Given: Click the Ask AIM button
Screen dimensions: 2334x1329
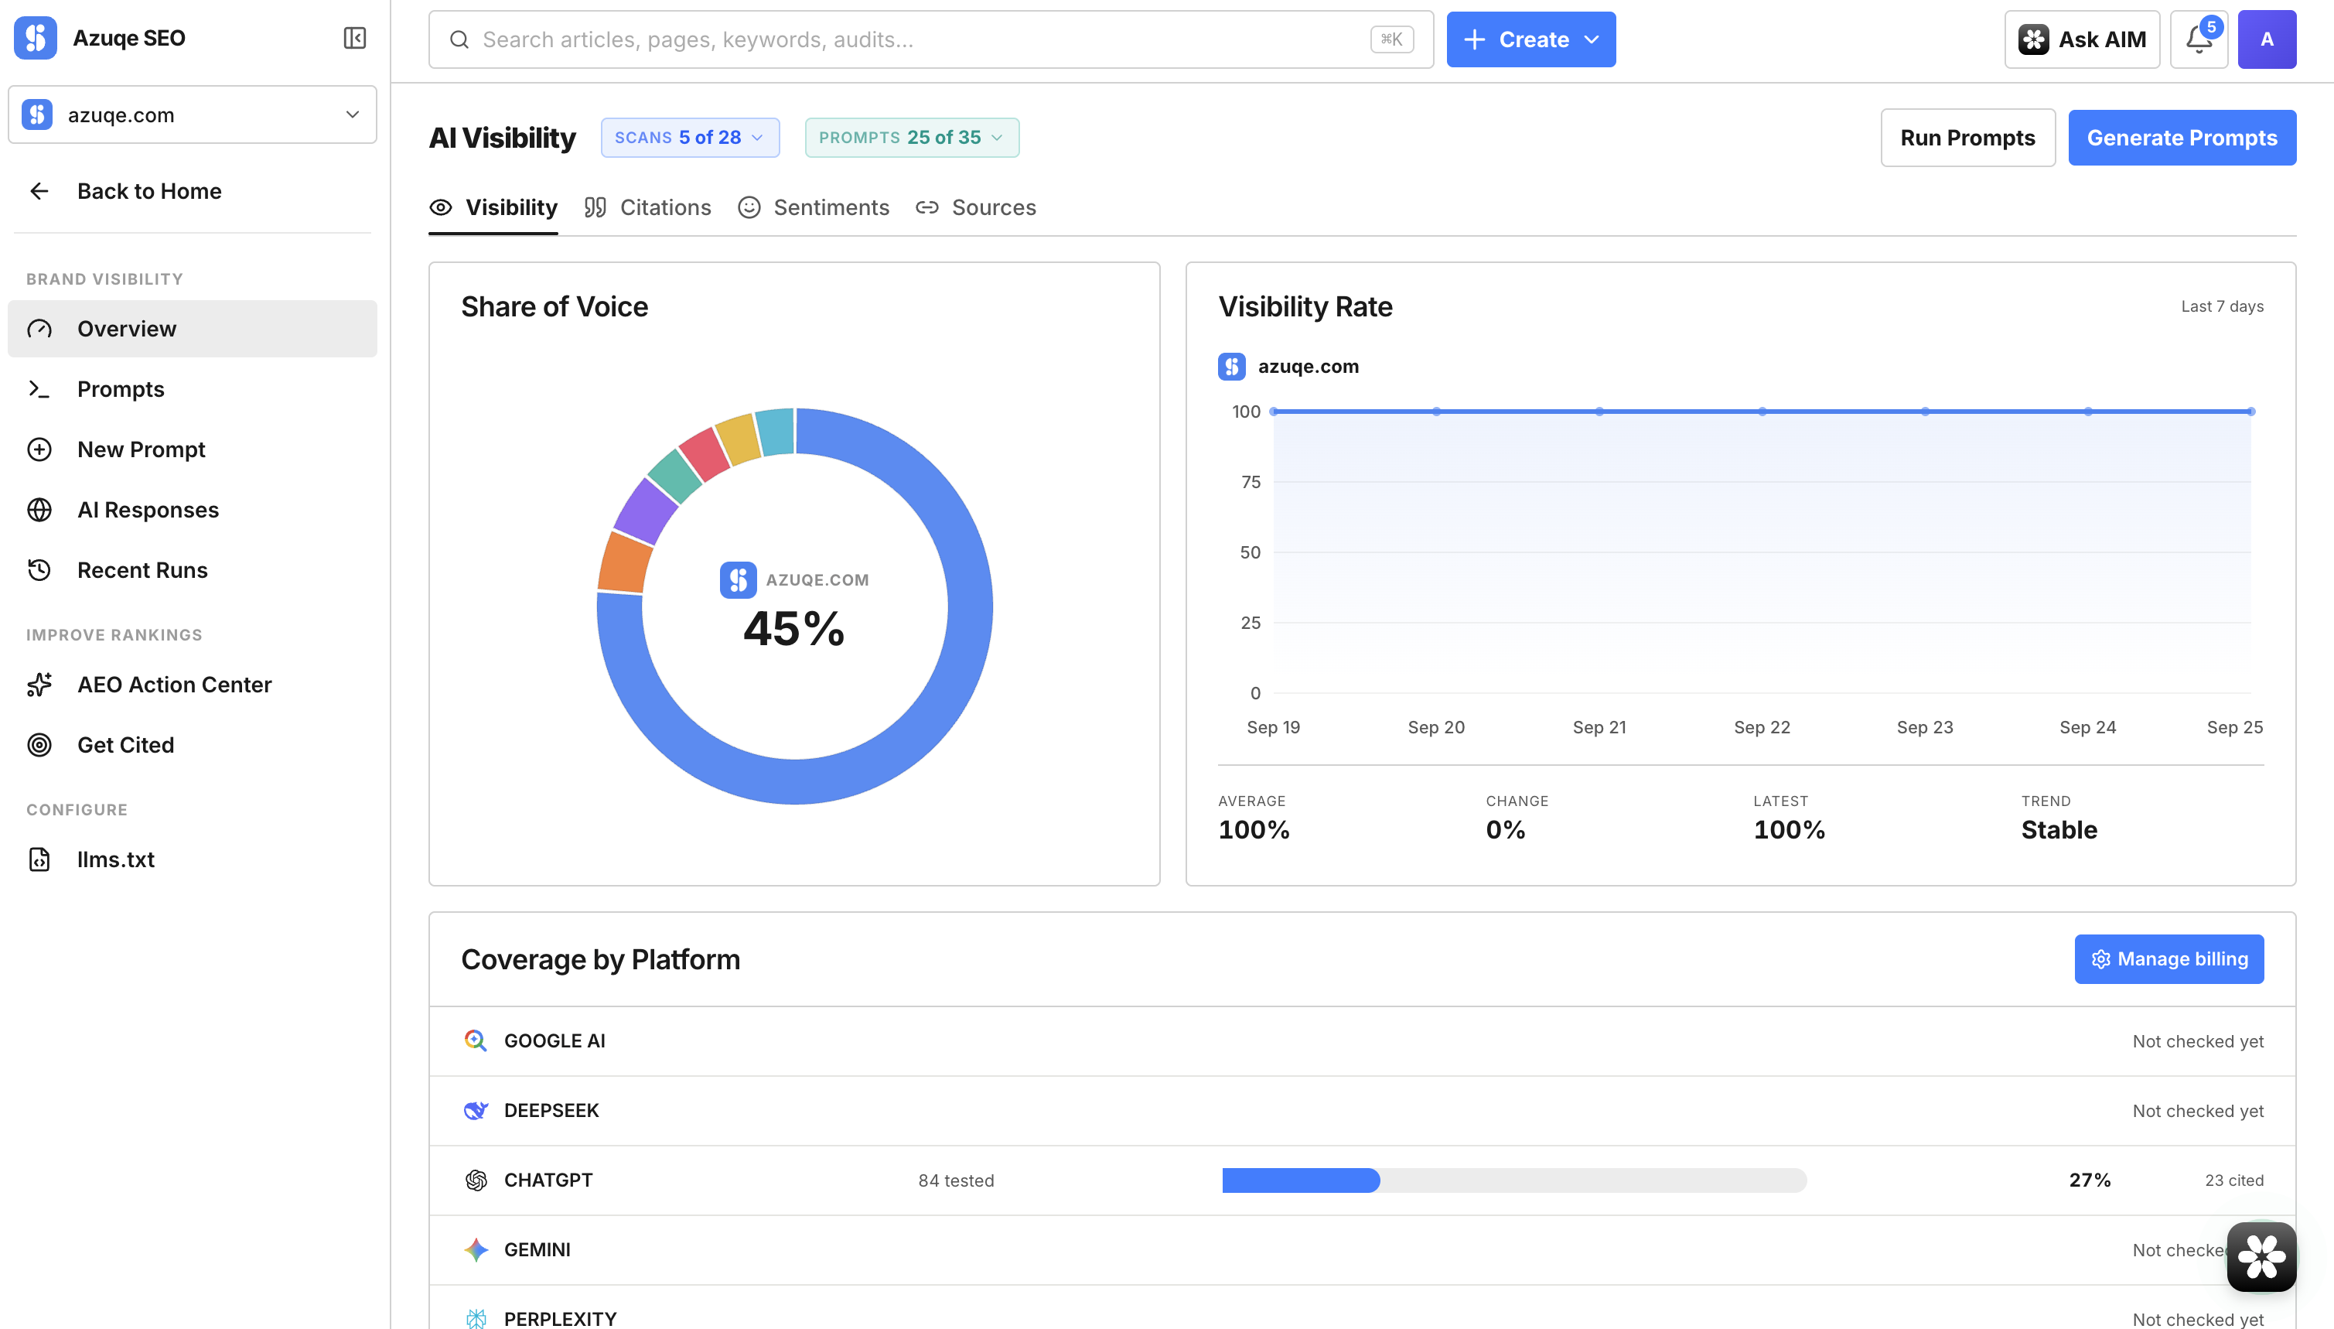Looking at the screenshot, I should point(2081,39).
